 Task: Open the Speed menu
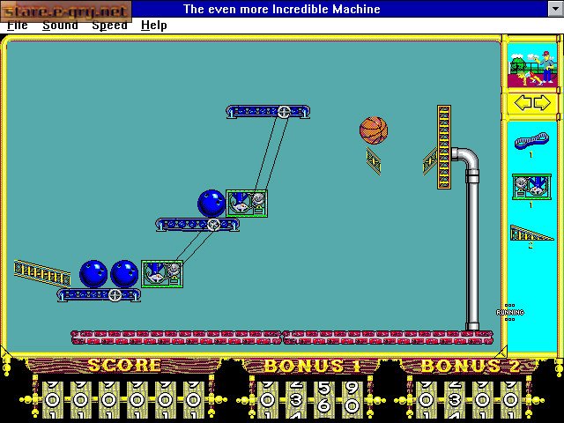tap(109, 26)
